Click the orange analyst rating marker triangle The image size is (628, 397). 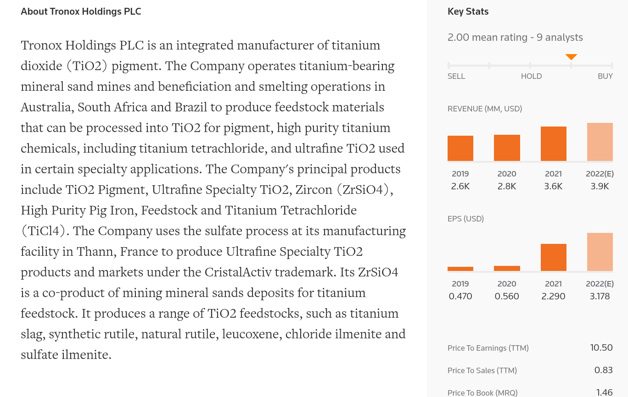[571, 57]
